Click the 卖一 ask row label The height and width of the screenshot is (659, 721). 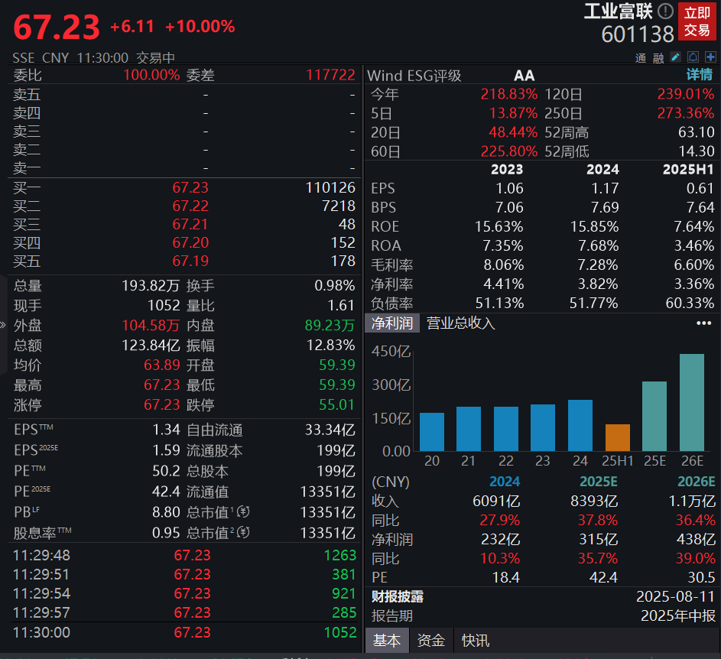point(27,168)
